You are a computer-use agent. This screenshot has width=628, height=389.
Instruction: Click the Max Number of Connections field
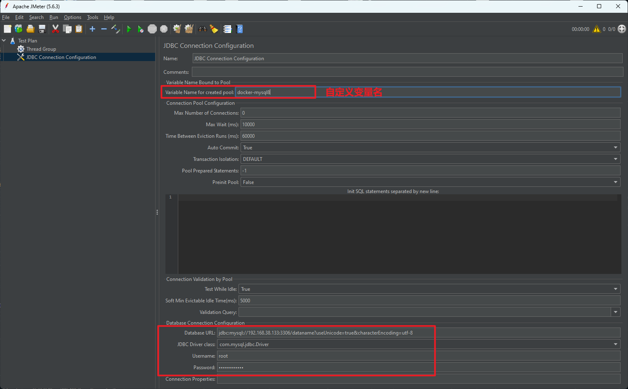pyautogui.click(x=430, y=113)
